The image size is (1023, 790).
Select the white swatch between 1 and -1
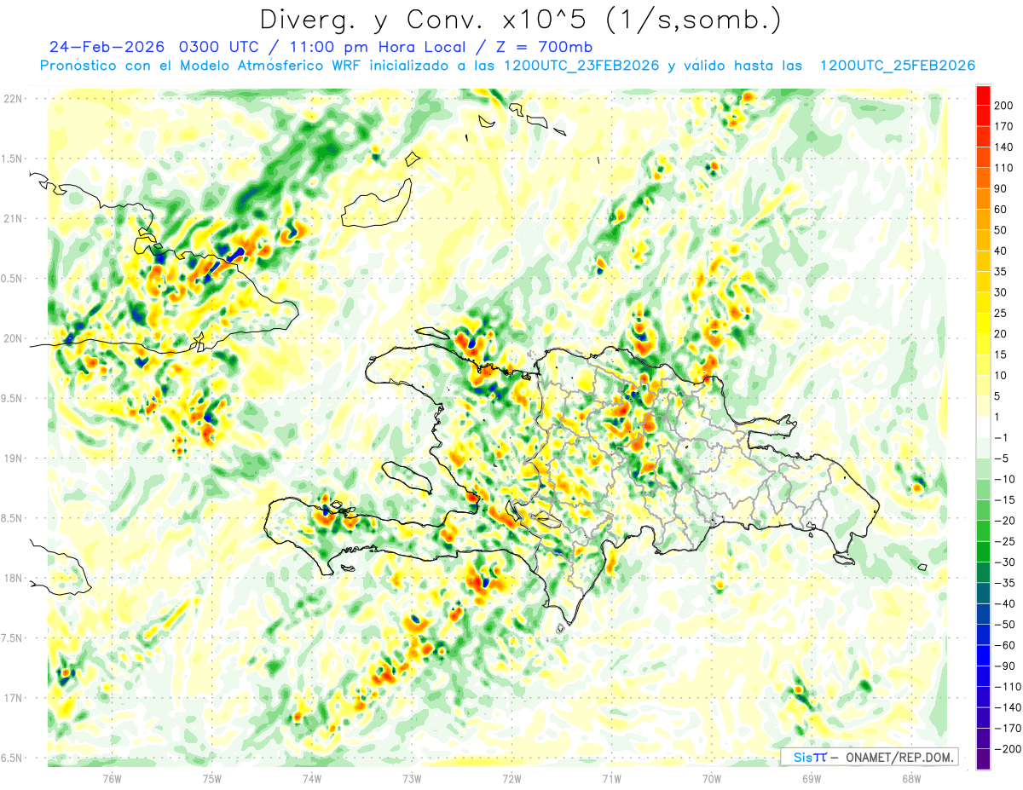983,427
